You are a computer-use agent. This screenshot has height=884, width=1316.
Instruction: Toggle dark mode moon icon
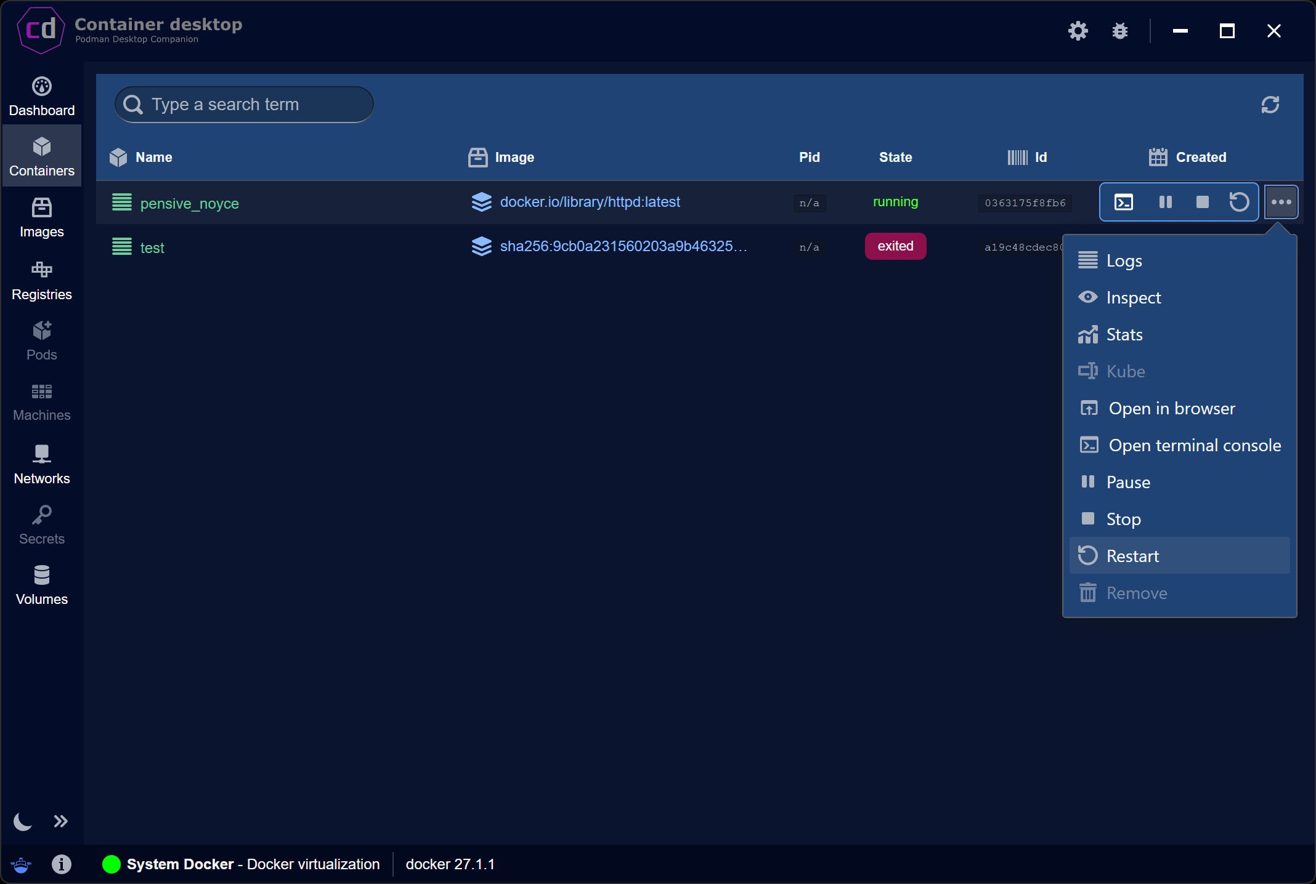pos(23,821)
